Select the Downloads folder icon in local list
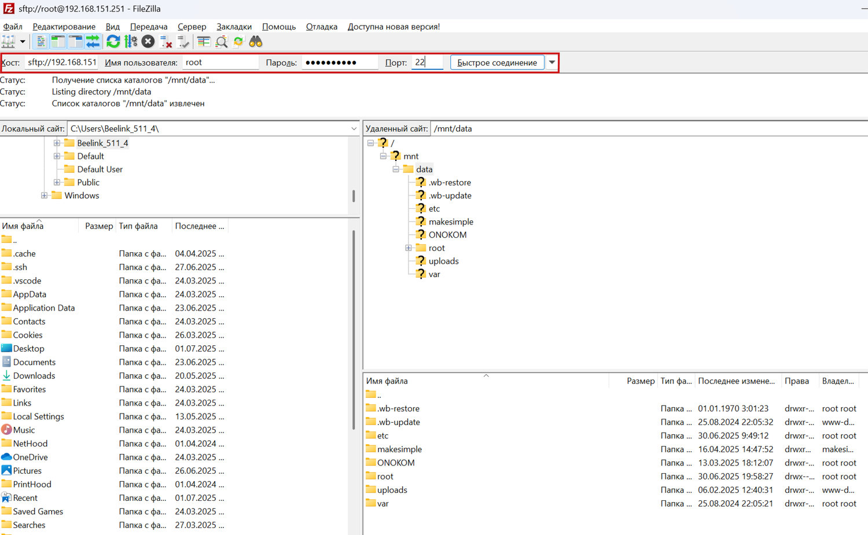 (6, 375)
